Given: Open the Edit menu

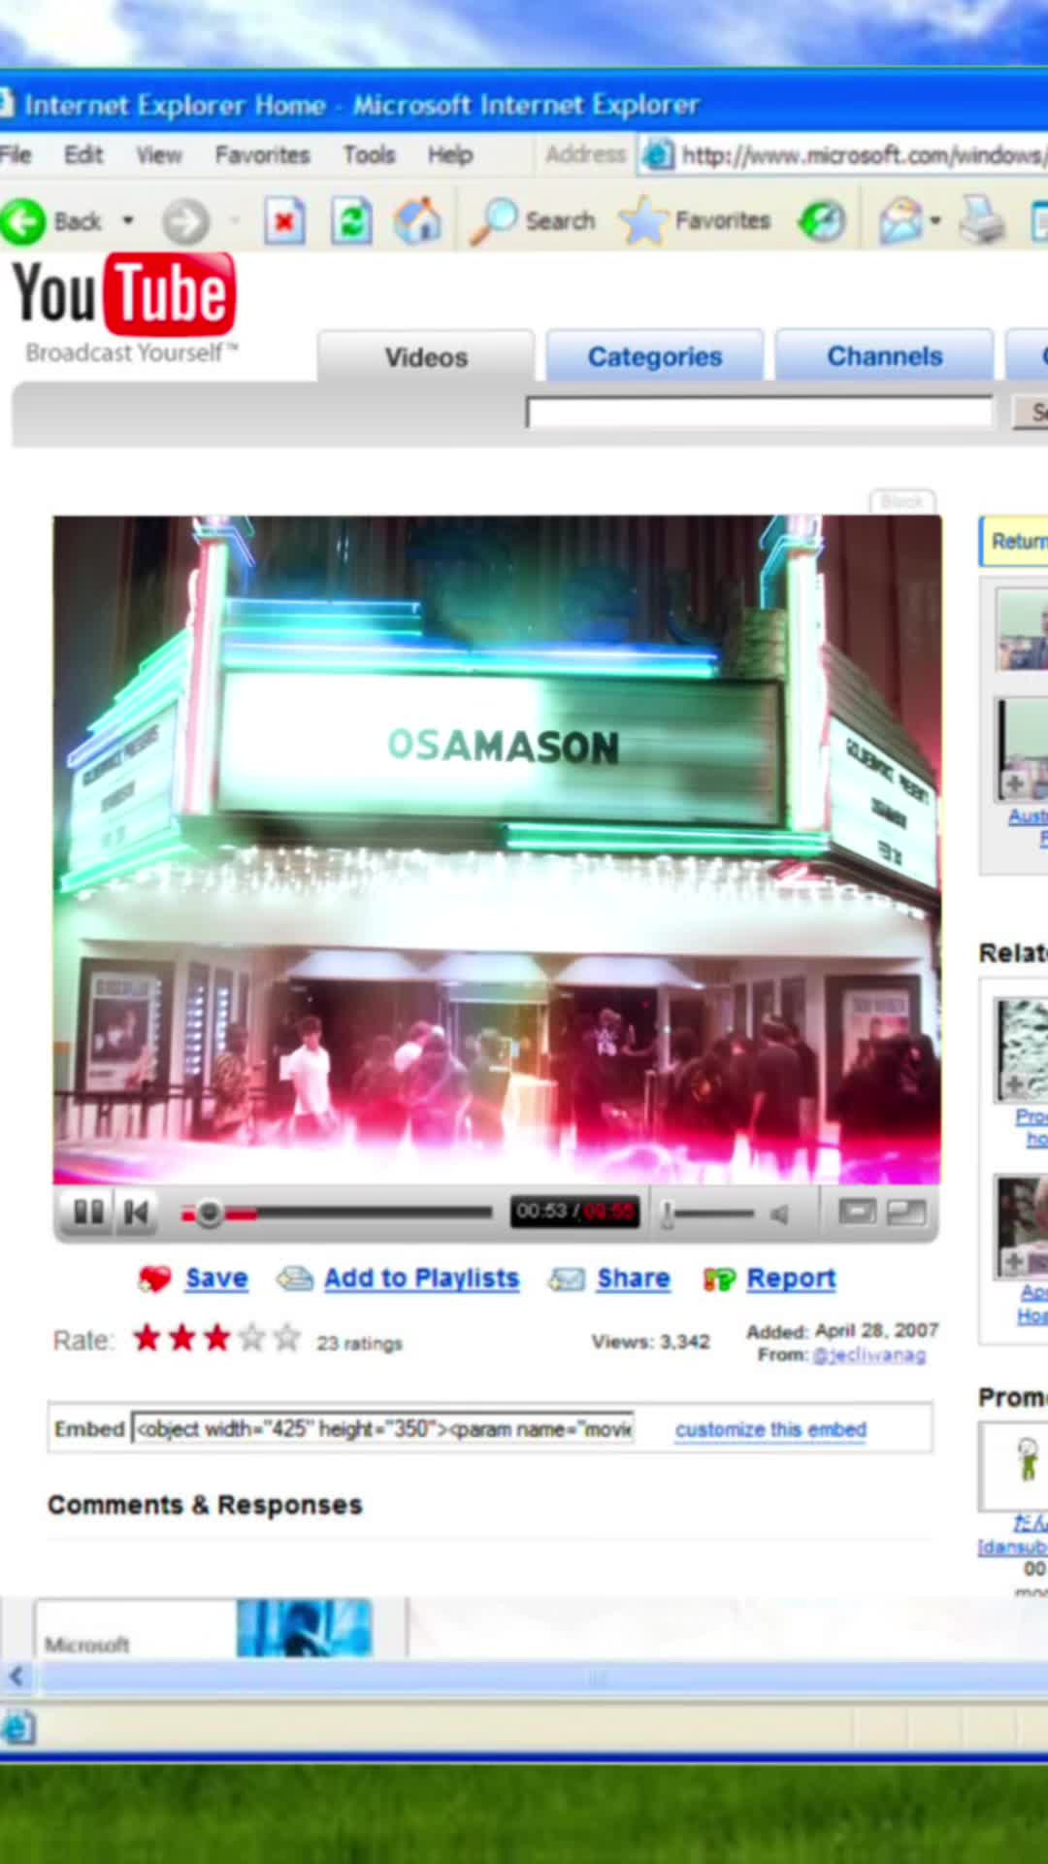Looking at the screenshot, I should [x=83, y=154].
